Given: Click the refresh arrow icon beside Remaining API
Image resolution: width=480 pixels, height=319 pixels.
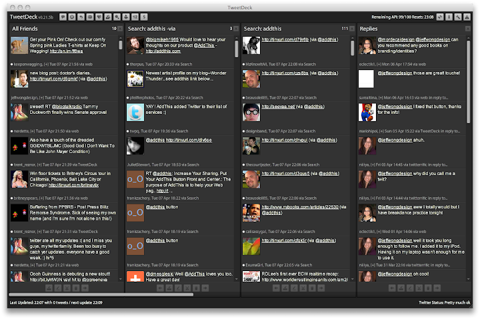Looking at the screenshot, I should coord(440,17).
